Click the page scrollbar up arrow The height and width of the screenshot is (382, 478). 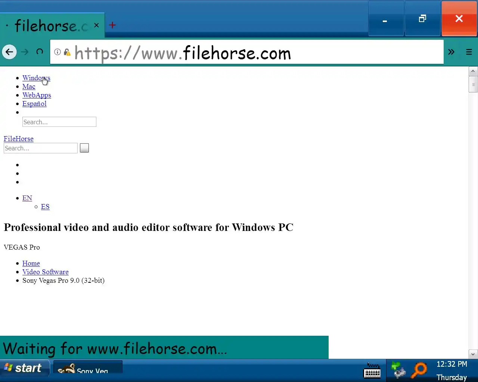[x=473, y=71]
